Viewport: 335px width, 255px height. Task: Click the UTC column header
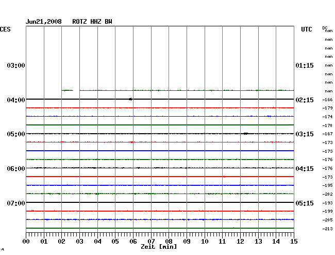click(x=306, y=29)
